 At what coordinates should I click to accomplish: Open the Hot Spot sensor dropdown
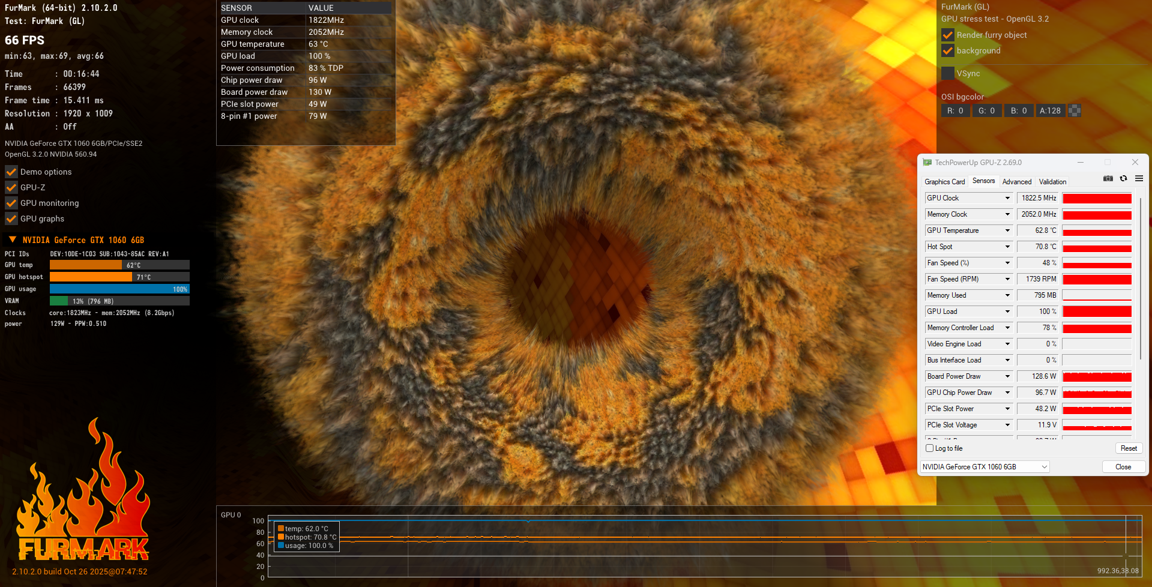pyautogui.click(x=1007, y=247)
